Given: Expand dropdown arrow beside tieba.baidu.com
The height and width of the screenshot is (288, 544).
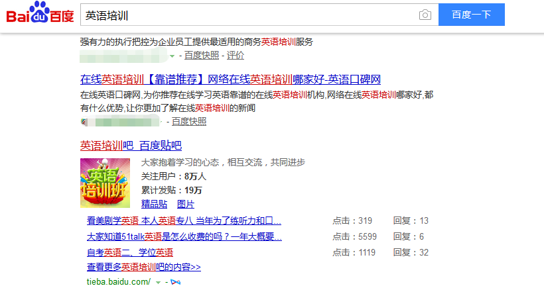Looking at the screenshot, I should 158,283.
